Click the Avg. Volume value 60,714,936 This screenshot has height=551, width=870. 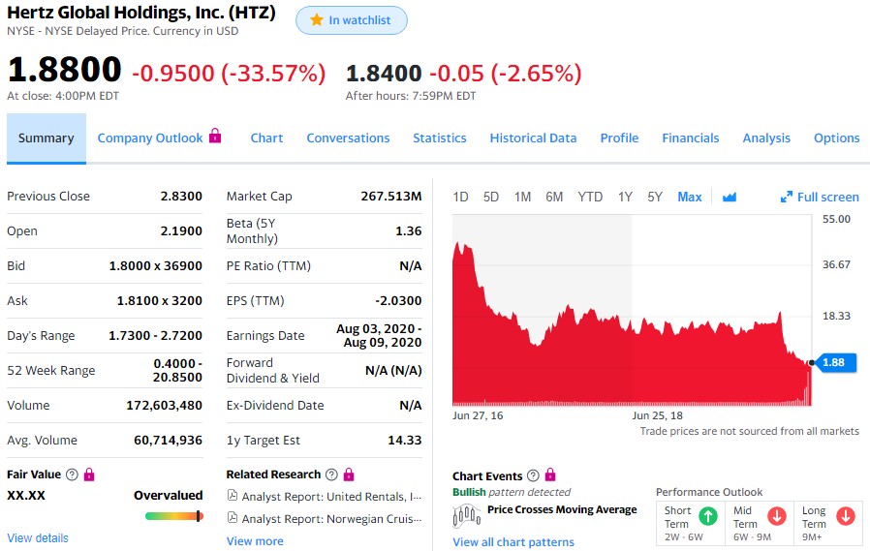[x=169, y=441]
